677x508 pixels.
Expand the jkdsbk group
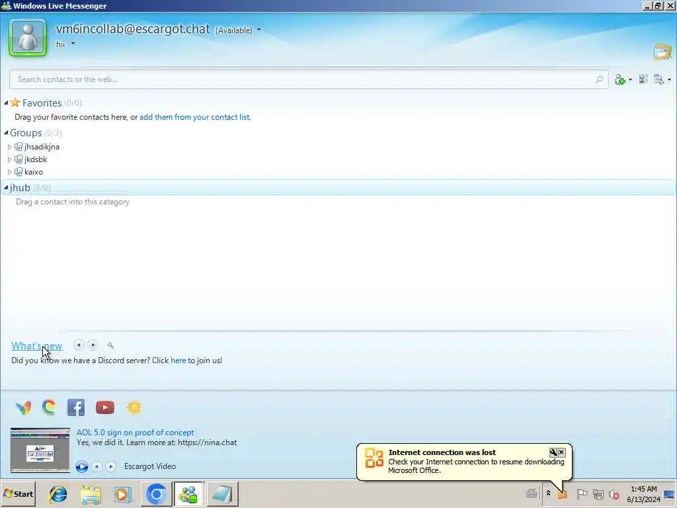(x=9, y=159)
